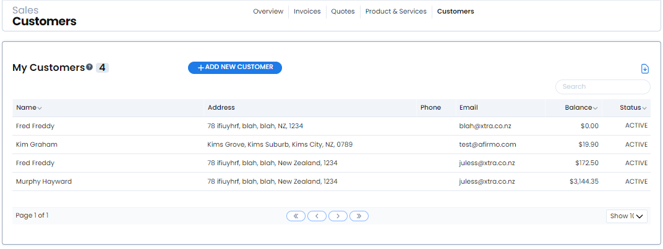Click the export customers download icon
Viewport: 663px width, 249px height.
[645, 68]
